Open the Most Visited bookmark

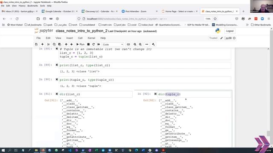(x=15, y=25)
